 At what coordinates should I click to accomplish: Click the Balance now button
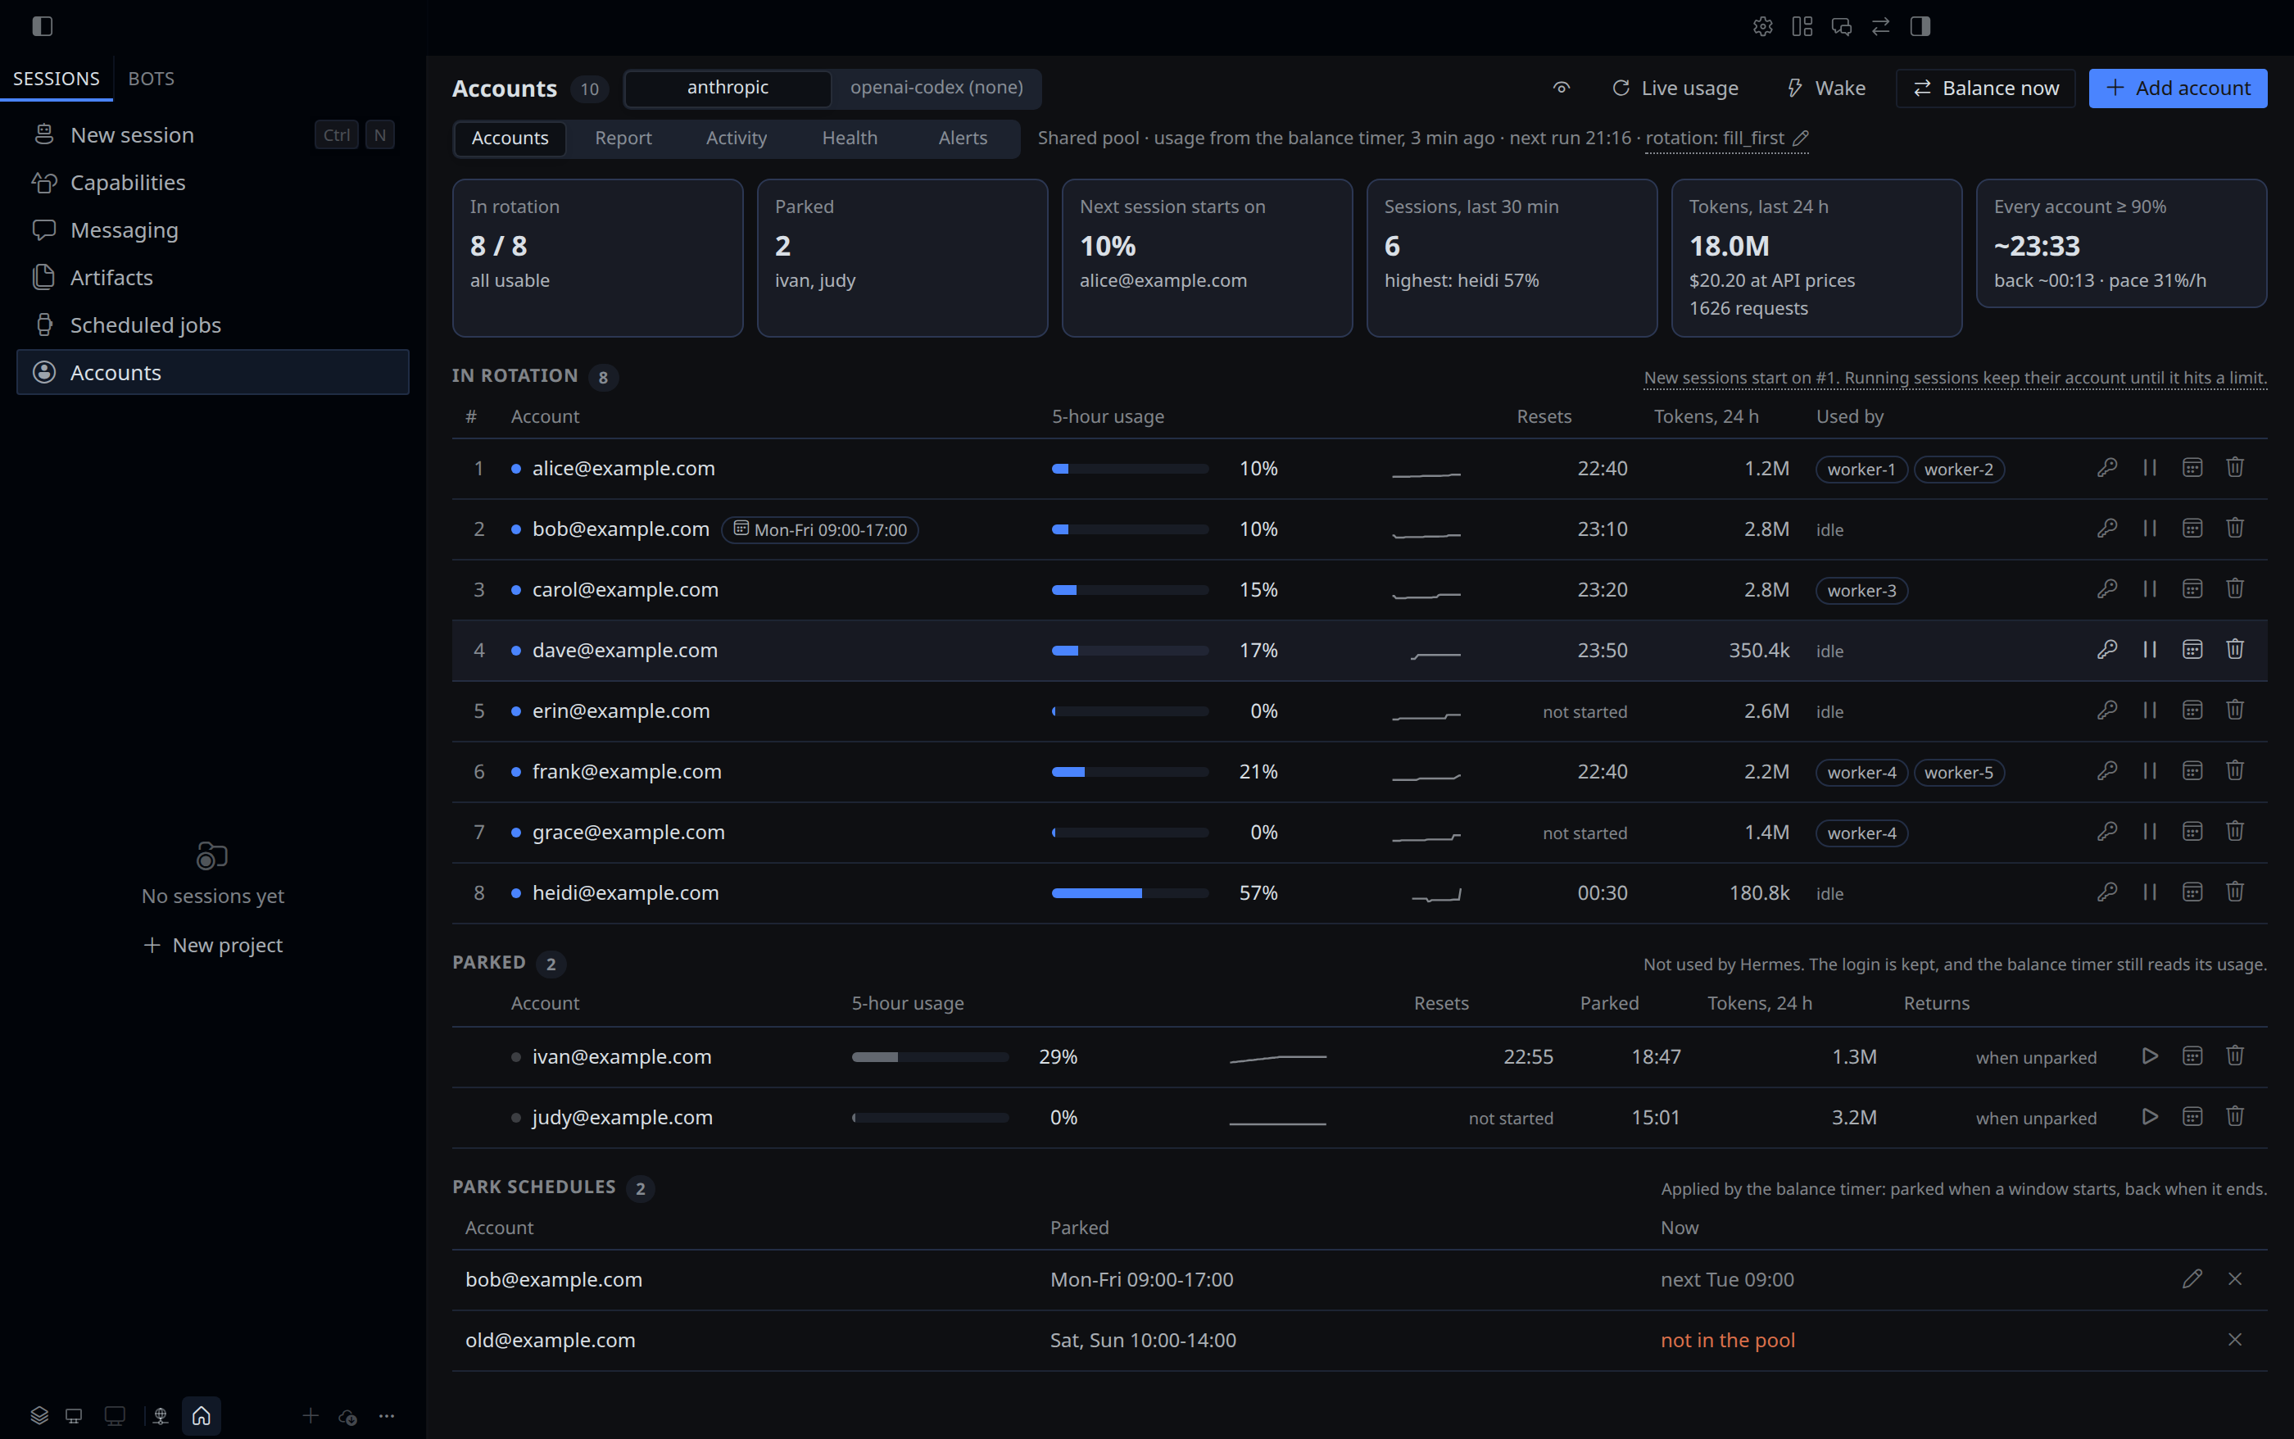click(x=1985, y=89)
